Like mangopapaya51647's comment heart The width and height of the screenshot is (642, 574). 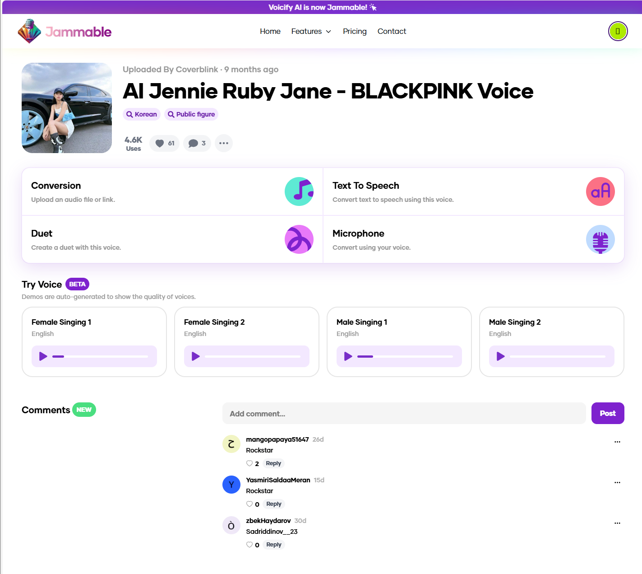(249, 463)
